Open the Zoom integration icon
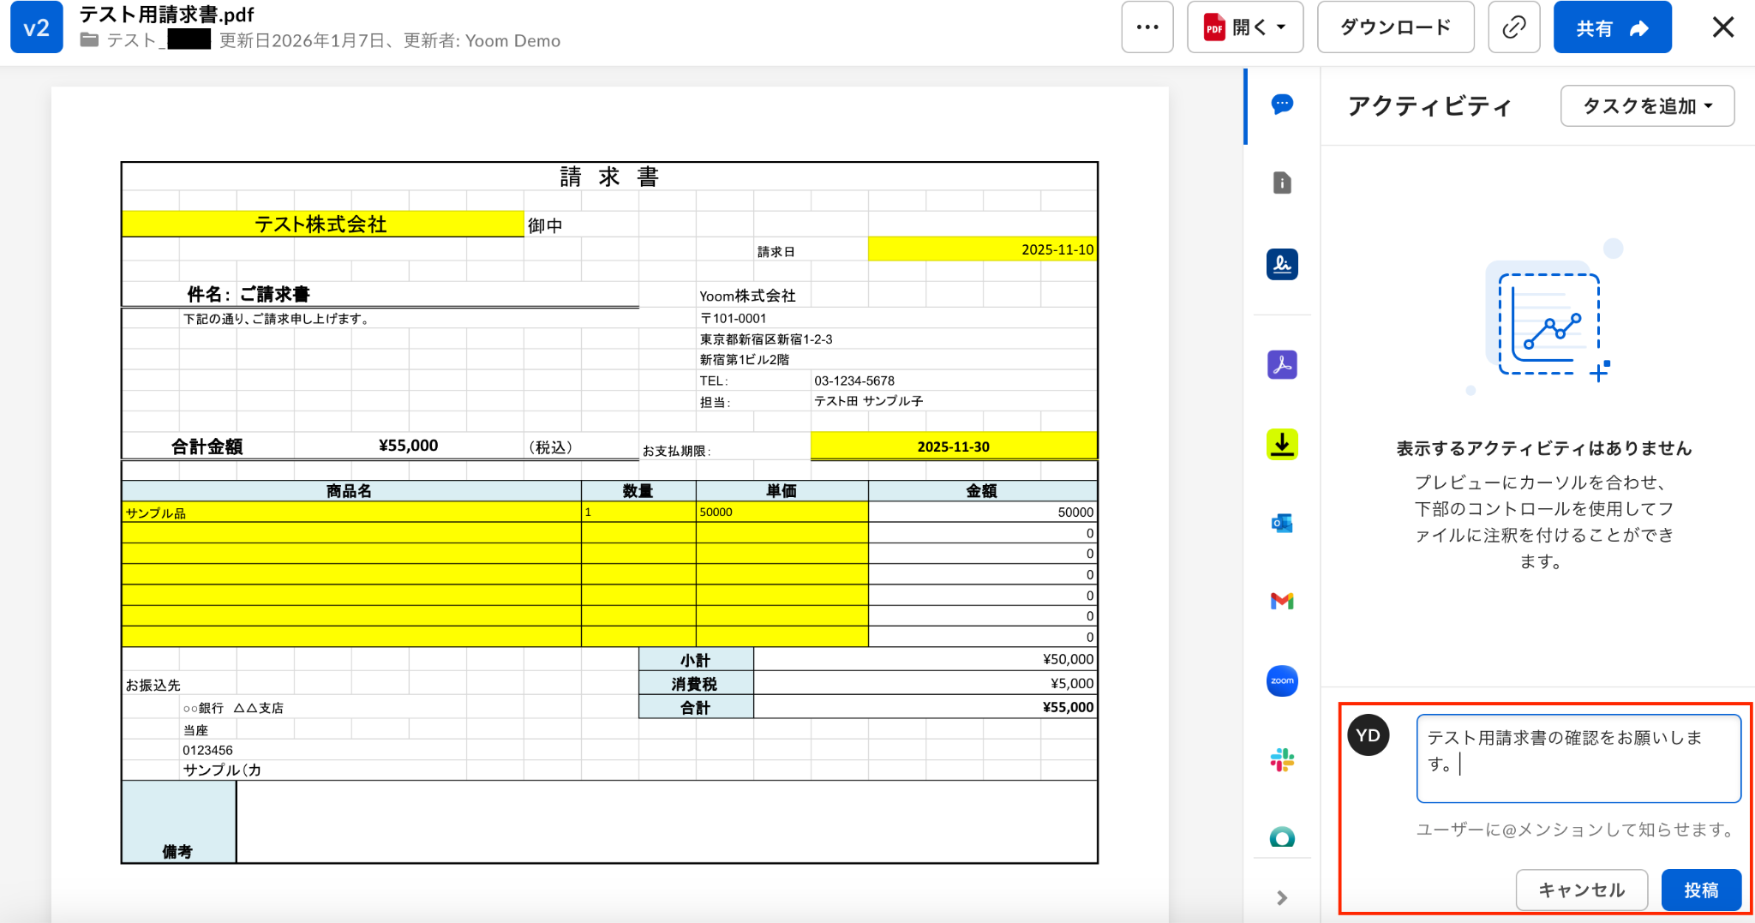The width and height of the screenshot is (1755, 923). coord(1282,681)
